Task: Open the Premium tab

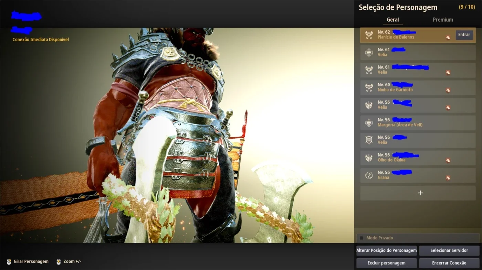Action: point(443,20)
